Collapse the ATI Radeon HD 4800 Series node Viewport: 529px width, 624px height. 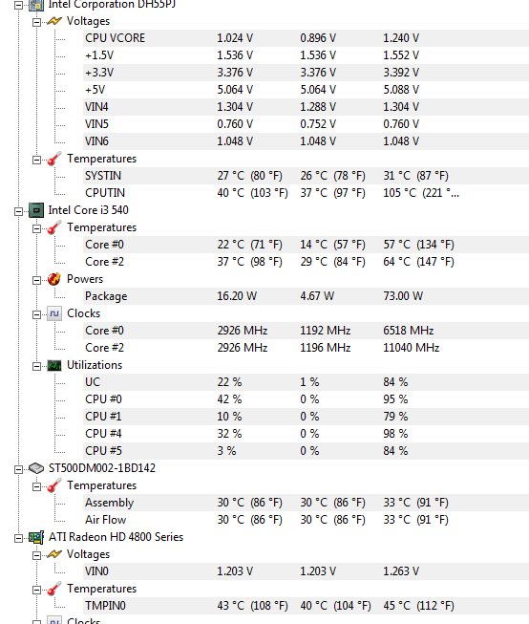tap(18, 538)
